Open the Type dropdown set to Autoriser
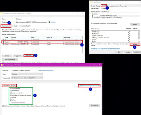Image resolution: width=141 pixels, height=115 pixels. [27, 74]
